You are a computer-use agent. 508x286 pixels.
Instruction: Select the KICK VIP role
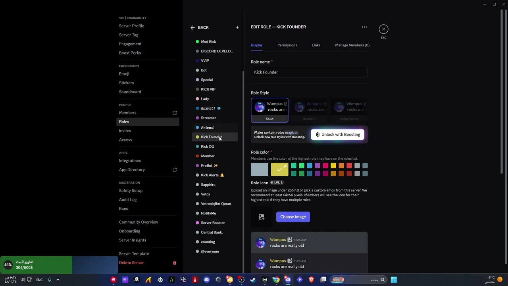tap(215, 89)
